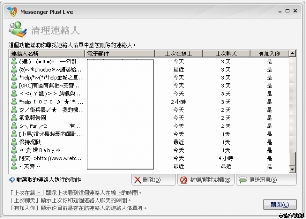Select the contact named 氣象報告圖

point(33,118)
